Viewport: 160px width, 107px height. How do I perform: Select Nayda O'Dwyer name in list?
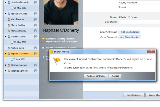pyautogui.click(x=18, y=37)
